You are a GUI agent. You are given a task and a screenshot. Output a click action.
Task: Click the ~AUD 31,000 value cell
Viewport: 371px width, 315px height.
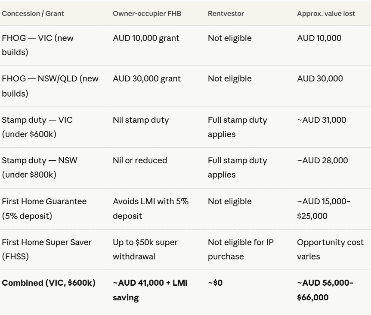tap(321, 120)
